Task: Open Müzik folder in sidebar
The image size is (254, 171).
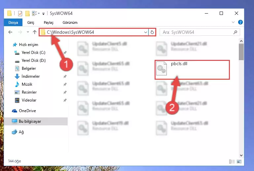Action: pos(27,84)
